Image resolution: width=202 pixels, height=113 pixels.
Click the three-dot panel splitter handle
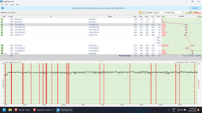[101, 61]
